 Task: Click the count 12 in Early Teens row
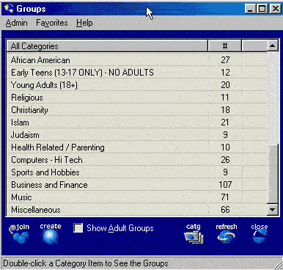(225, 73)
